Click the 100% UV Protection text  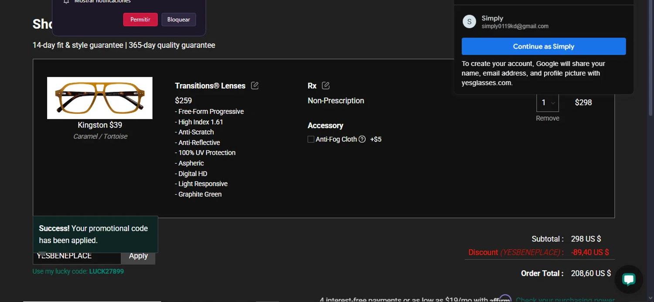tap(205, 153)
